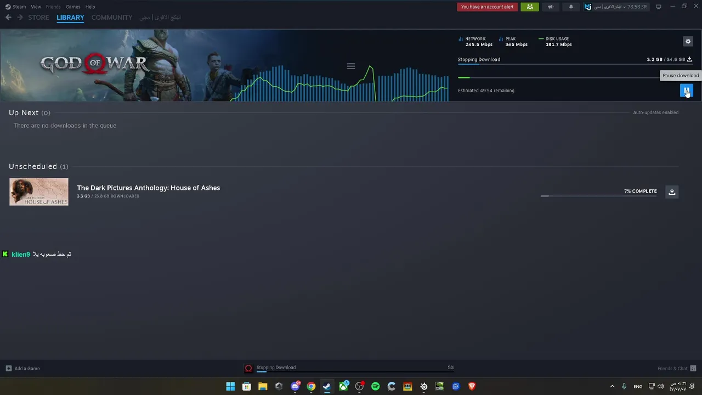Show hidden system tray icons
Screen dimensions: 702x395
(x=612, y=386)
